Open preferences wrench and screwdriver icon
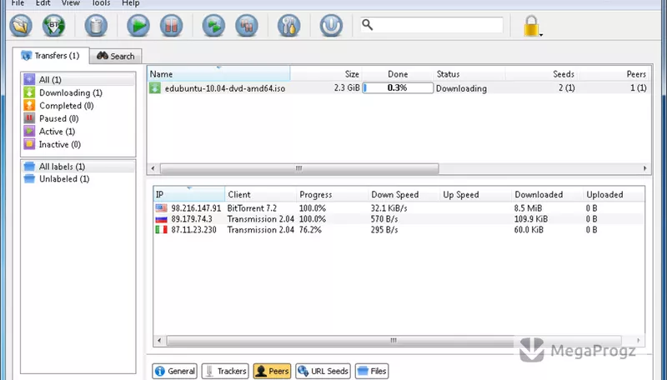This screenshot has height=380, width=667. [288, 26]
